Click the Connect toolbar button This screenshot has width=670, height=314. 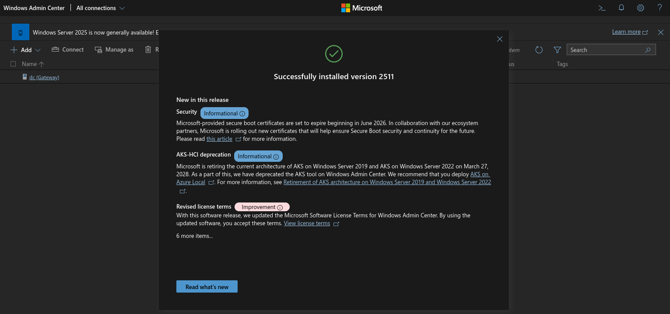click(x=67, y=49)
